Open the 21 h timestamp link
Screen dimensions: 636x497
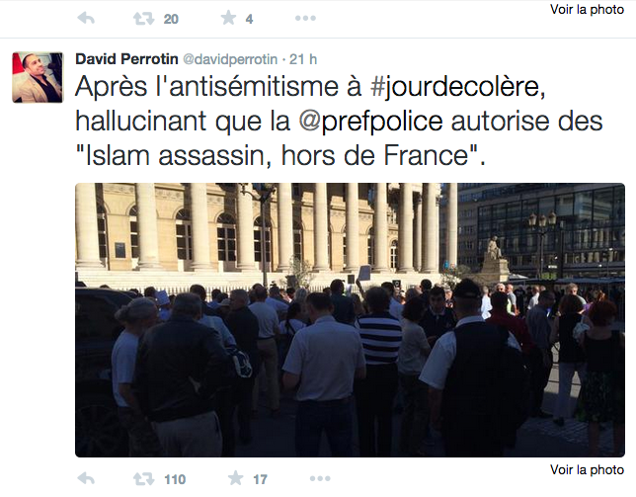[302, 59]
